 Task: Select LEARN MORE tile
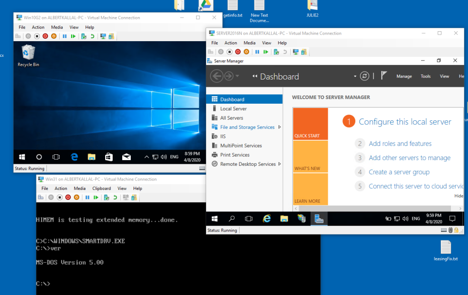pos(310,189)
